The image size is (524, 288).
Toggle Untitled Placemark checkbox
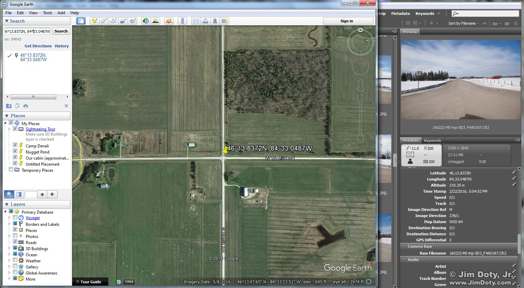point(15,163)
